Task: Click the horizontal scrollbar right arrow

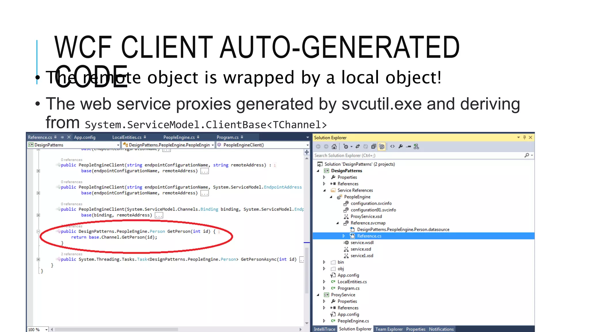Action: 300,329
